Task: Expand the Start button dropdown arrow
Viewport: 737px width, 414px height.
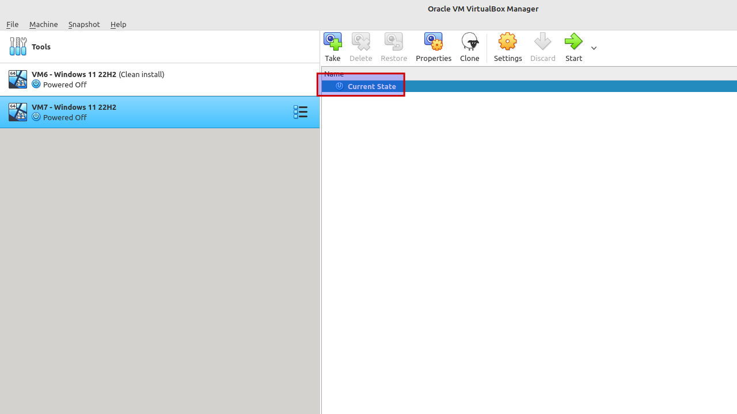Action: tap(594, 48)
